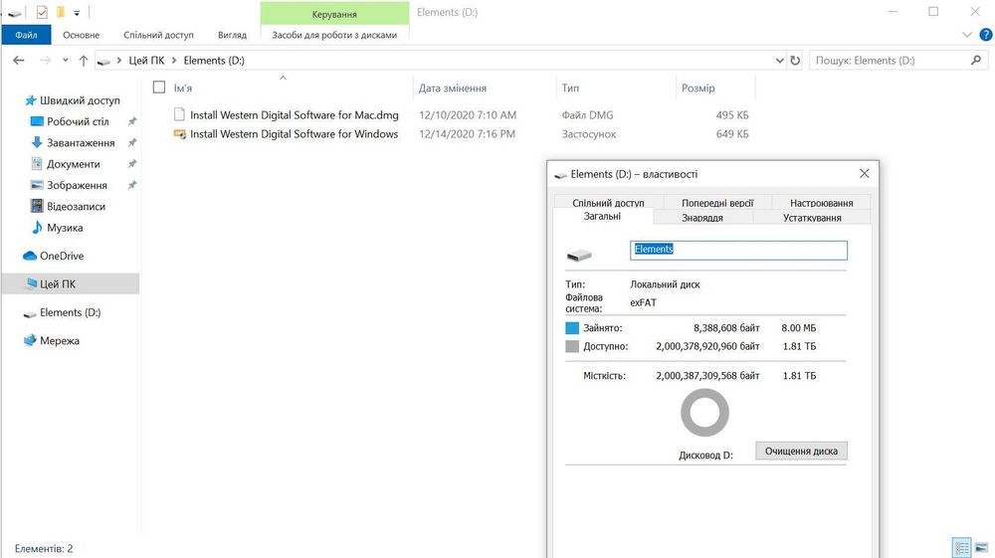Open the Вигляд ribbon tab
Image resolution: width=995 pixels, height=558 pixels.
[x=232, y=35]
